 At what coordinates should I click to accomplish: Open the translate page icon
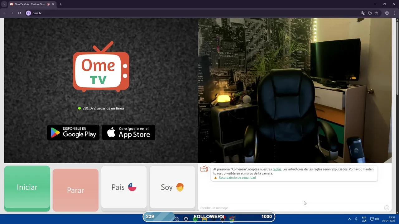[x=363, y=13]
